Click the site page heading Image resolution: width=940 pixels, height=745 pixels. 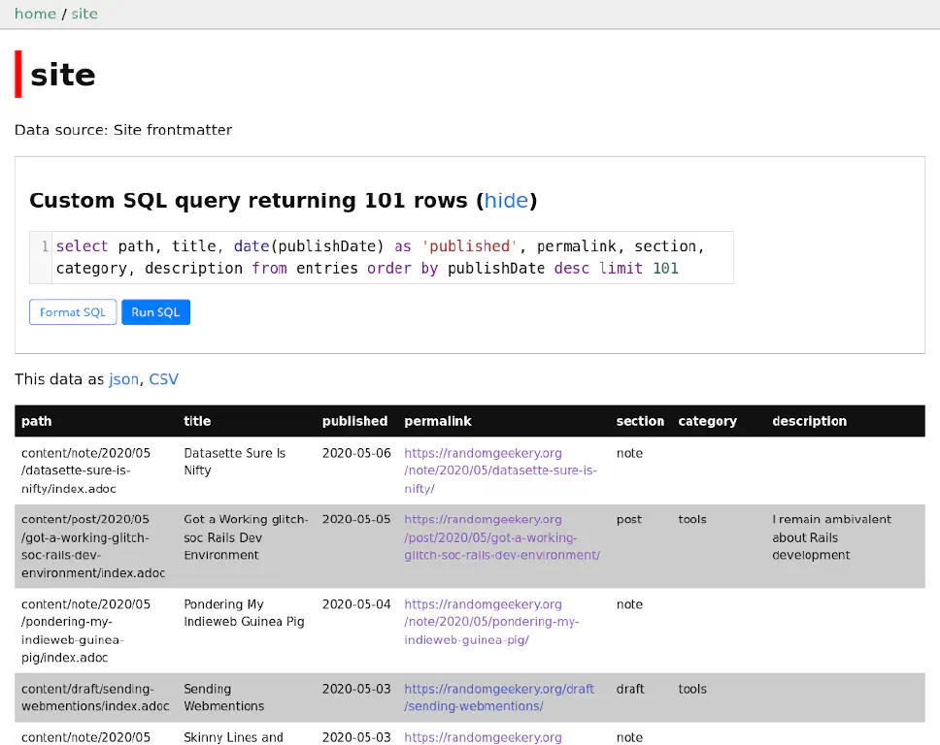[63, 75]
